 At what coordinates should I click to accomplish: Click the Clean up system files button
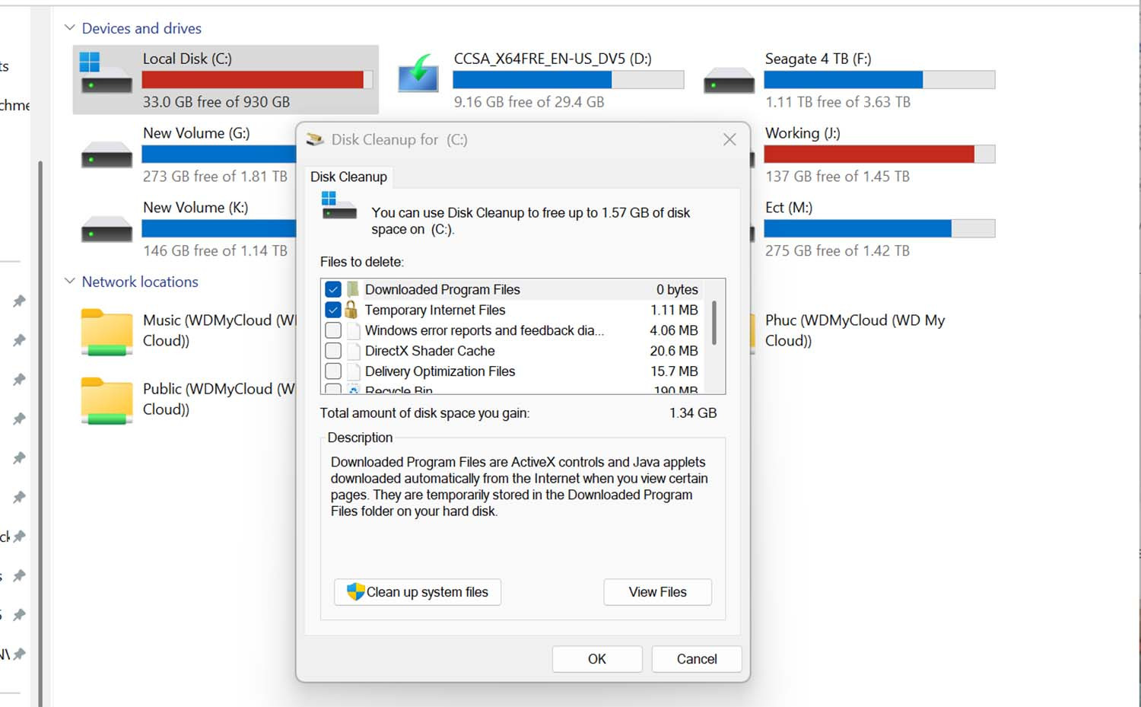pos(418,592)
